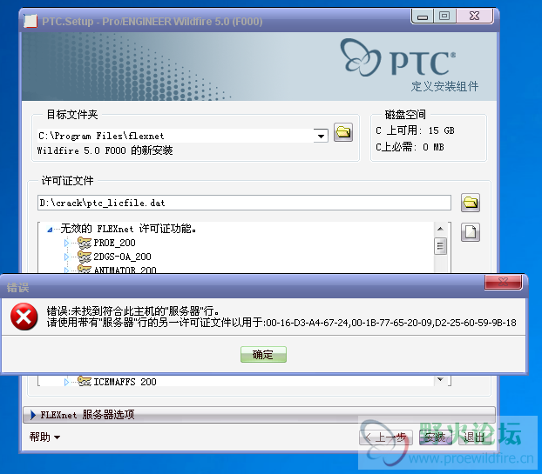
Task: Click 'Wildfire 5.0 F000 的新安装' text
Action: click(105, 150)
